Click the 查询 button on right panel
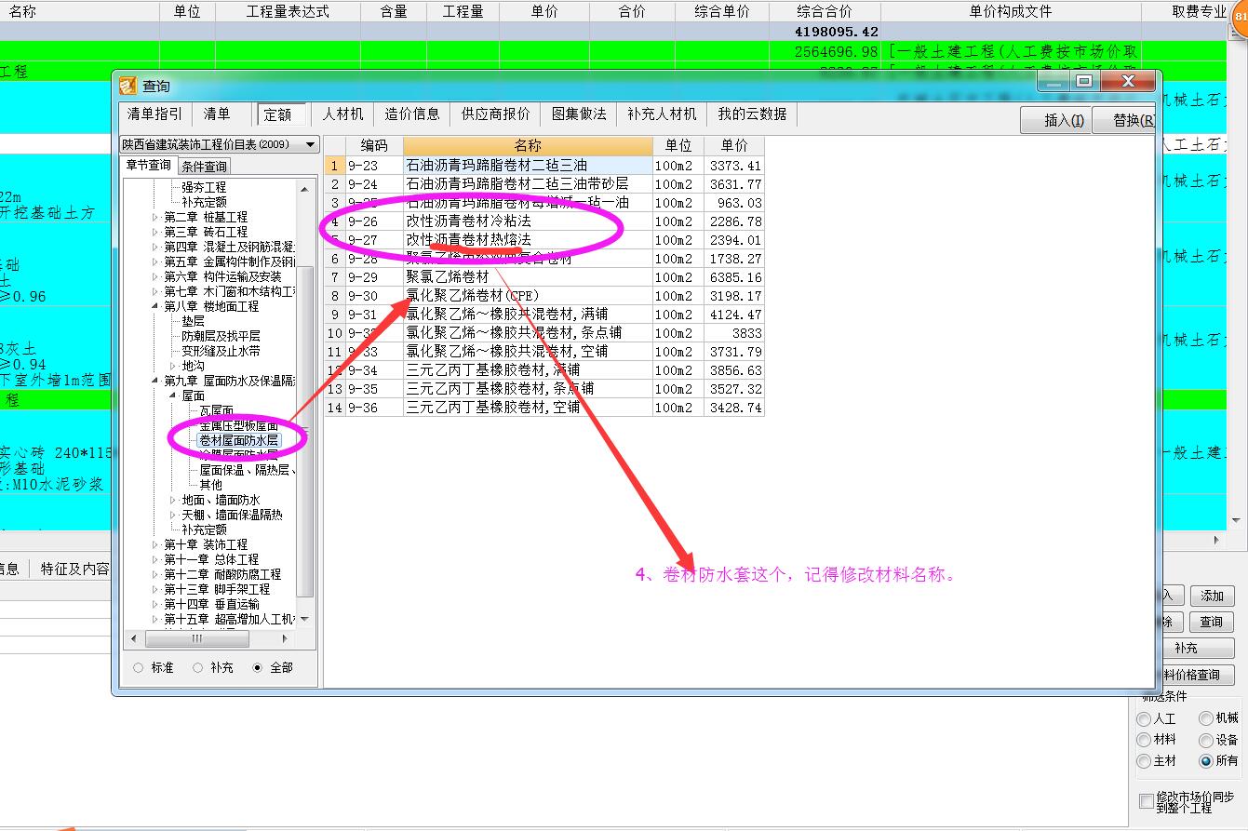1248x831 pixels. point(1212,622)
